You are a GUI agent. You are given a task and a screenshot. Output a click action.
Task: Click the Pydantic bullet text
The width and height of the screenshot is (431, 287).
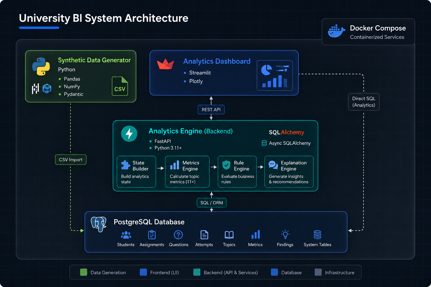click(x=74, y=94)
